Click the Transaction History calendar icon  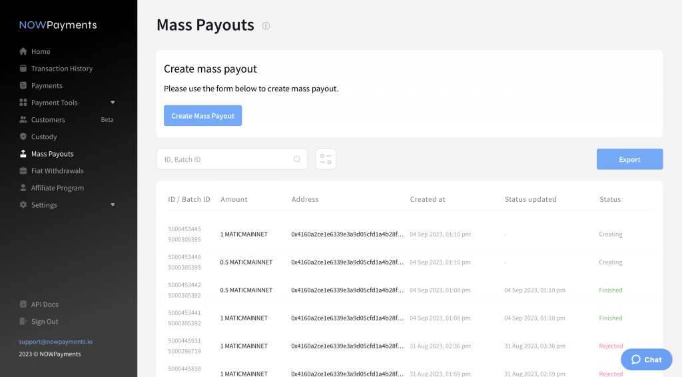pyautogui.click(x=23, y=68)
